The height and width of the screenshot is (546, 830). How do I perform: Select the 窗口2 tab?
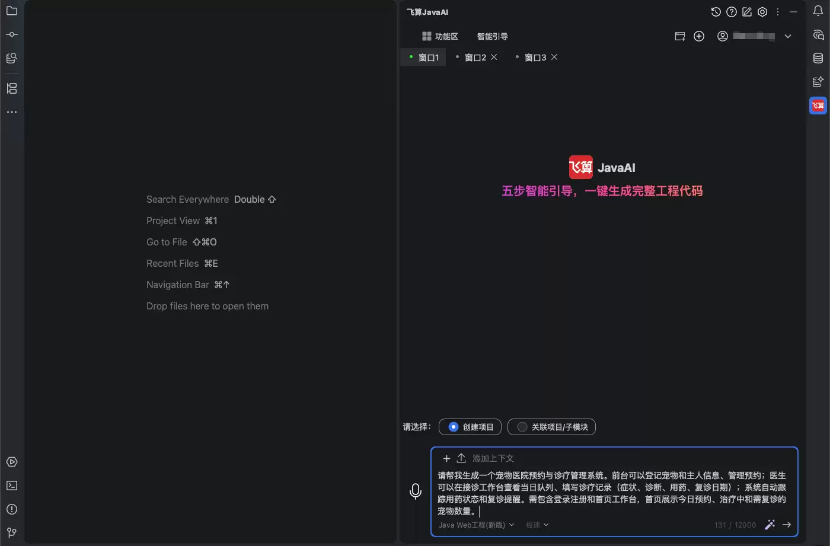click(475, 58)
